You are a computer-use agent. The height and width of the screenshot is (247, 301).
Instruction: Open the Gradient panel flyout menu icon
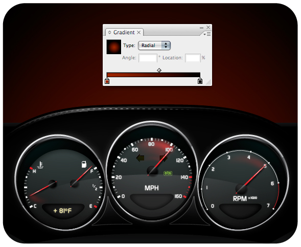[207, 34]
